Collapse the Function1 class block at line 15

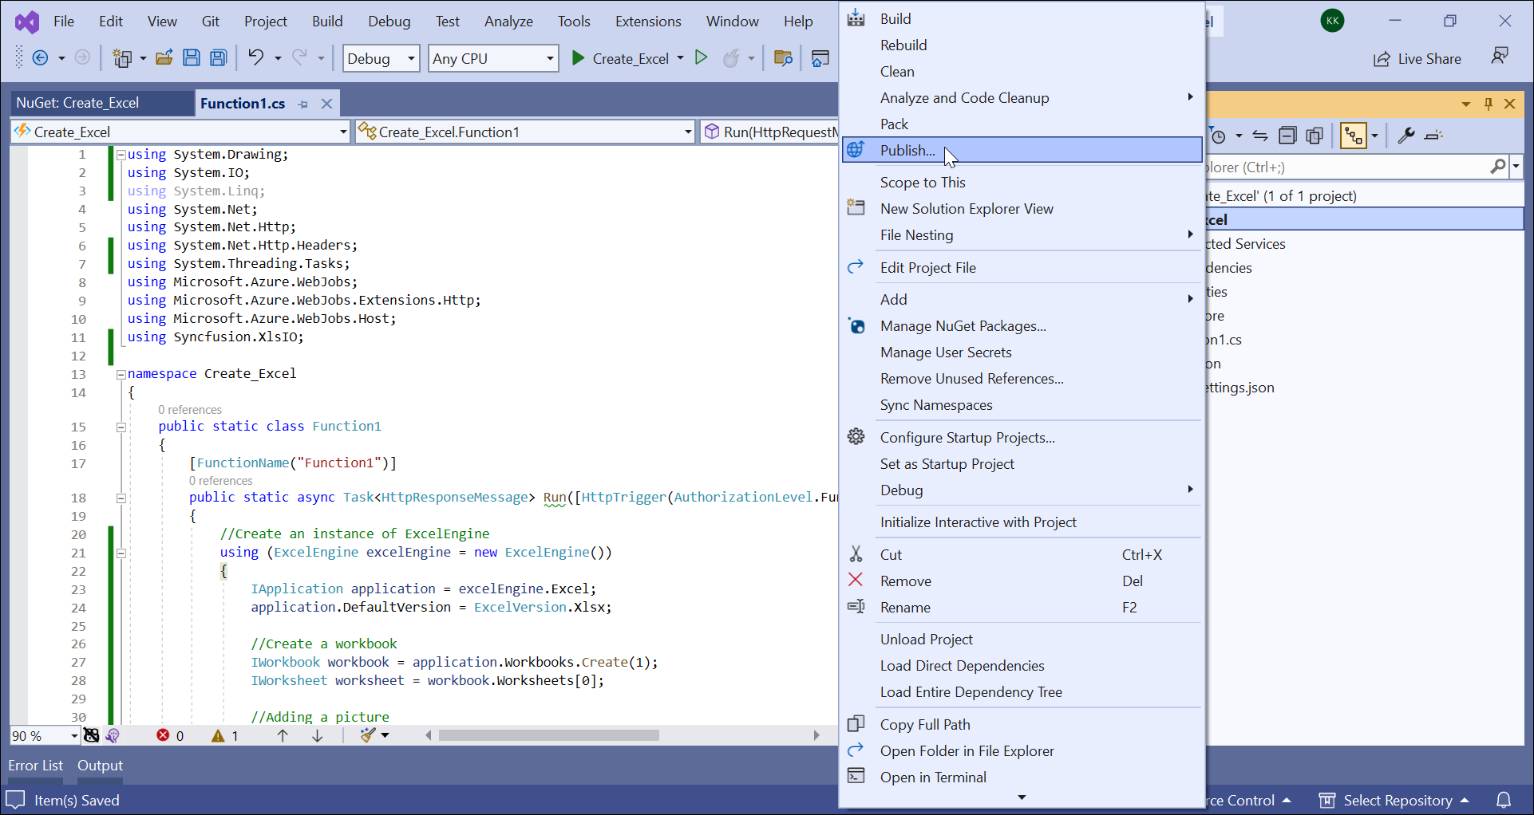point(121,427)
